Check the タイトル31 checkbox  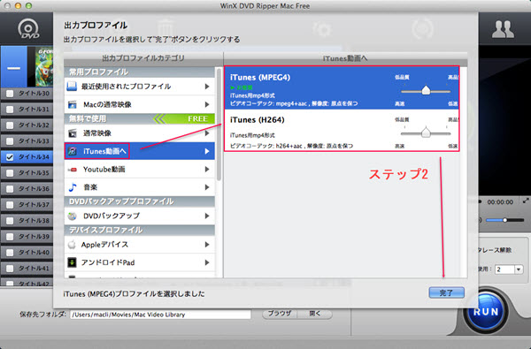coord(10,110)
